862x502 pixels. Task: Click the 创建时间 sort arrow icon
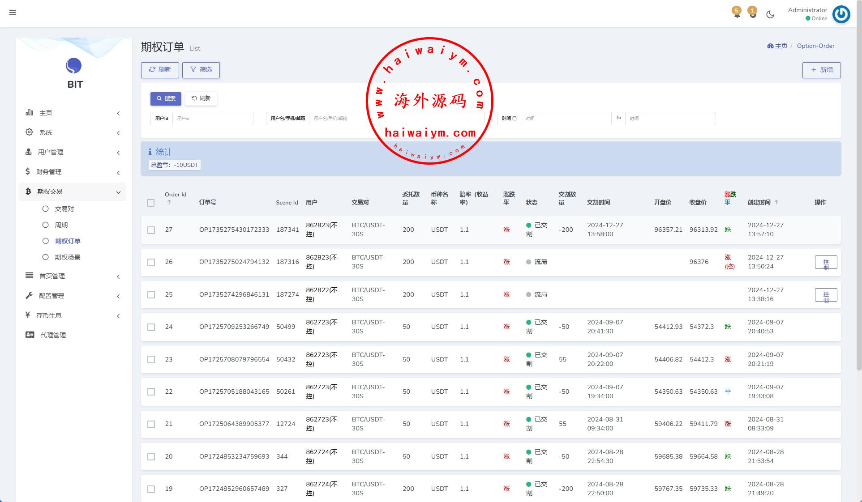pyautogui.click(x=776, y=202)
